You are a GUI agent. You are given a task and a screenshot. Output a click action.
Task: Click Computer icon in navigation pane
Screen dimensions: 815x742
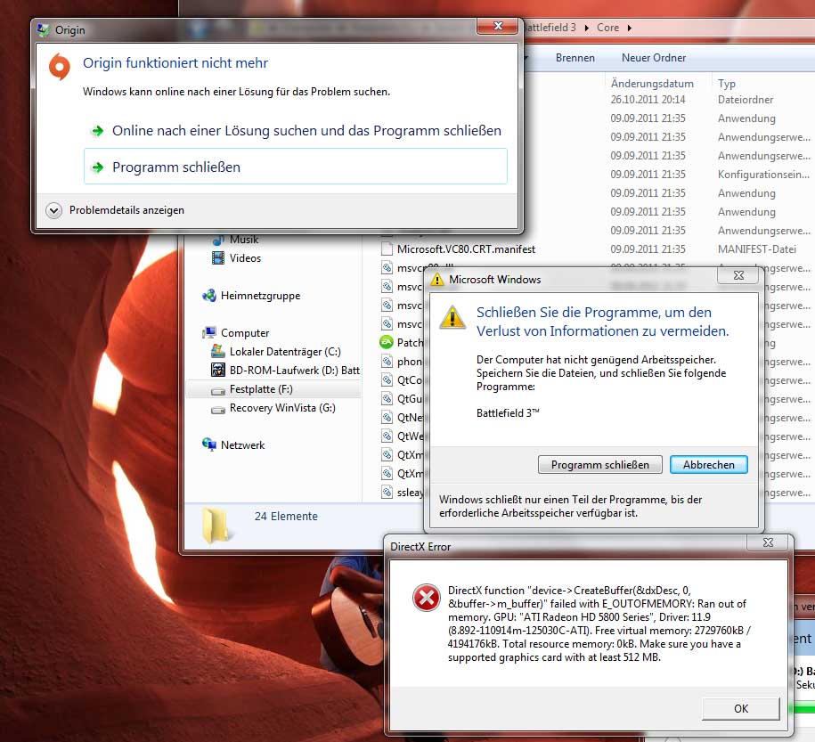click(209, 333)
